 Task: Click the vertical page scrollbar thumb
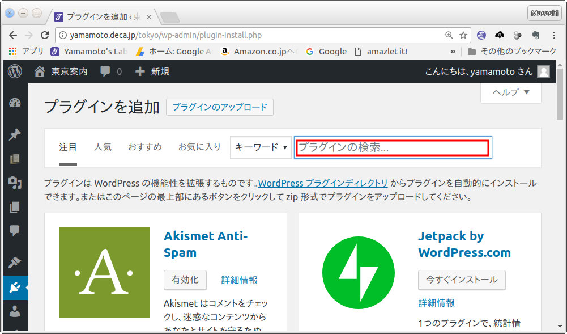pyautogui.click(x=560, y=95)
